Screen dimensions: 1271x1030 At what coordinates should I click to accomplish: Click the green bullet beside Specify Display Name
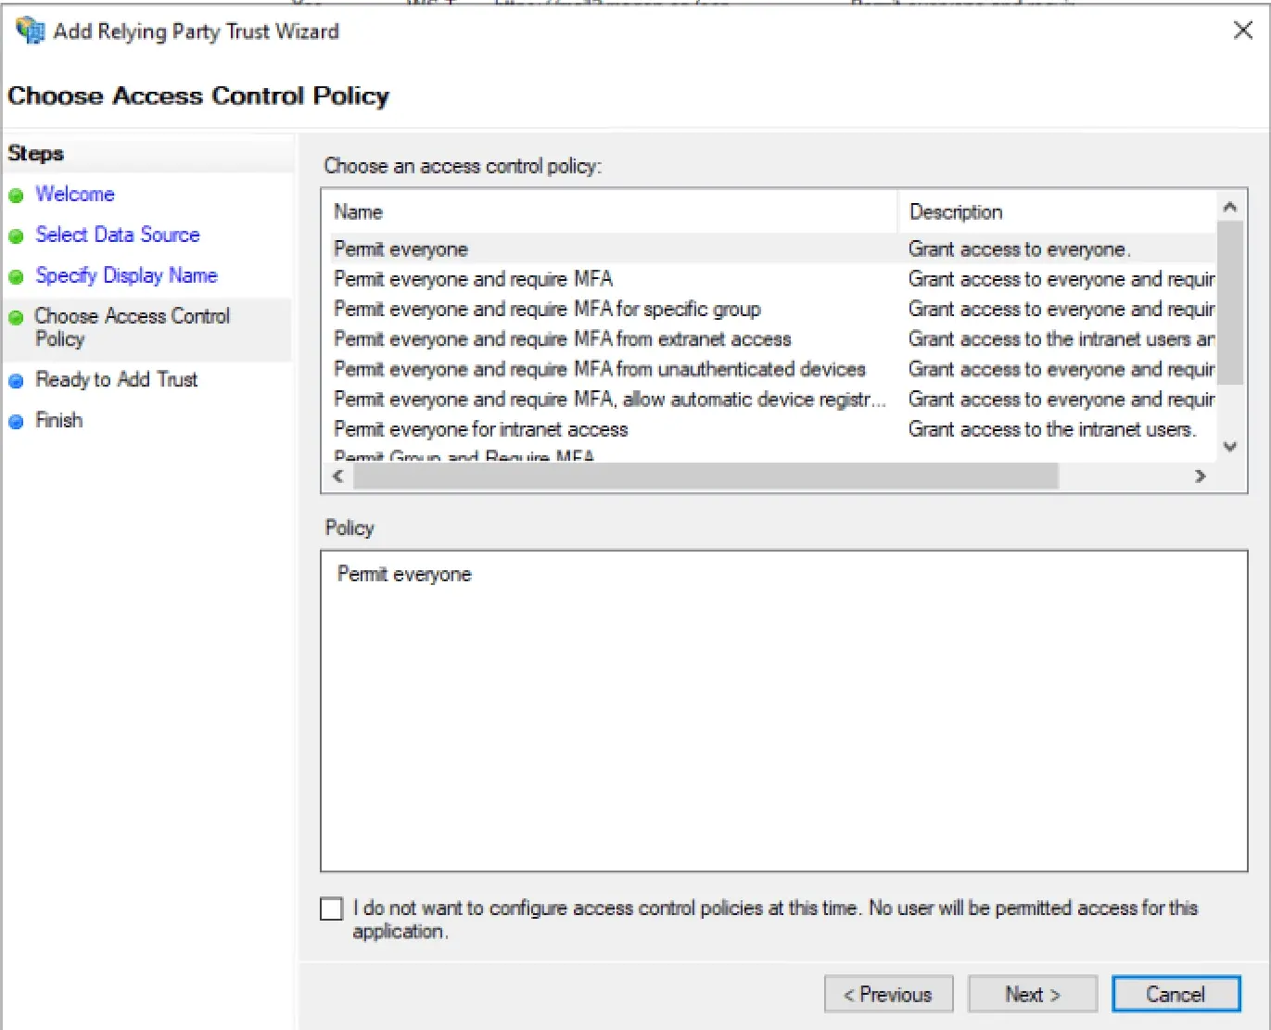[16, 277]
